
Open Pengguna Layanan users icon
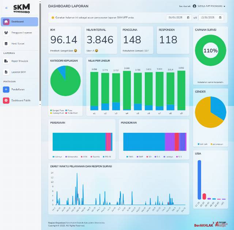pos(6,33)
